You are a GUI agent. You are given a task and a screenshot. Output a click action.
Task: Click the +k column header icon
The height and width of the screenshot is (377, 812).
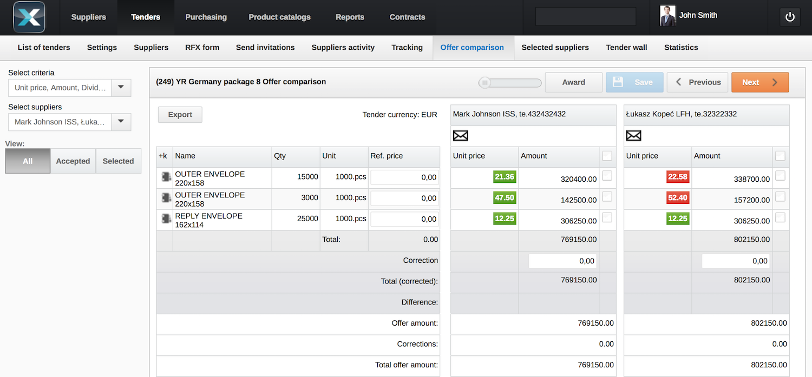click(x=163, y=156)
